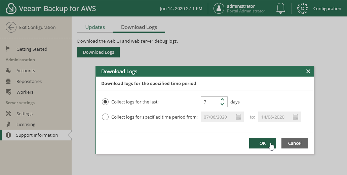Click the Download Logs dialog title text

(119, 71)
